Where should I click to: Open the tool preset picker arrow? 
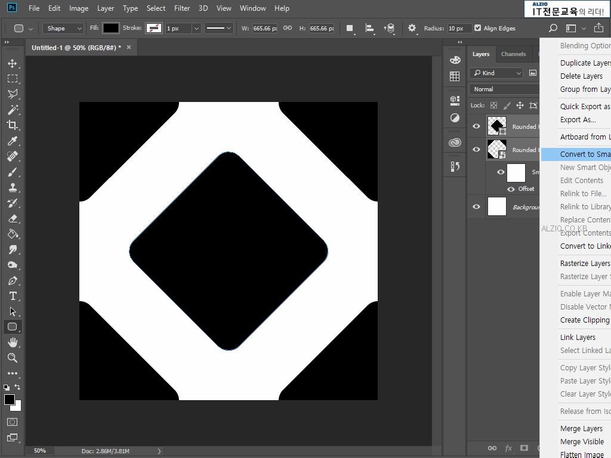point(30,29)
